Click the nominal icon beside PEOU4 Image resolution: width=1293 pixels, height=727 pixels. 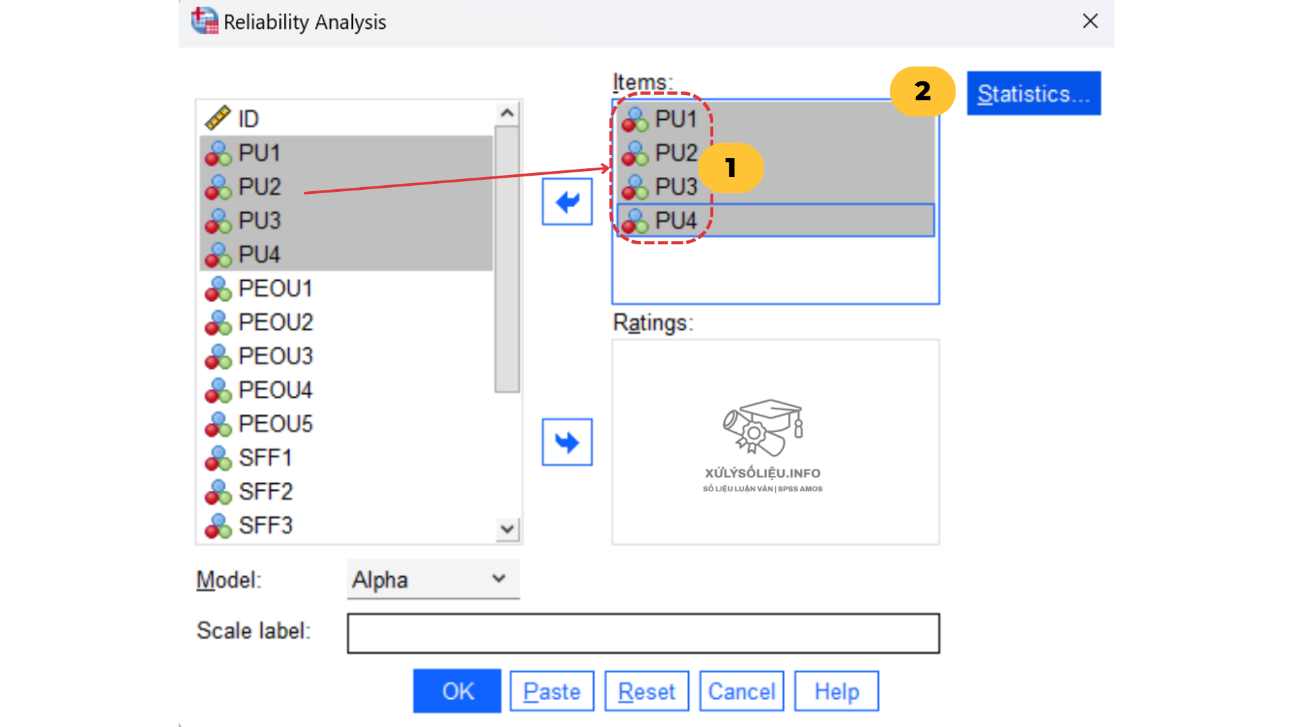coord(218,390)
